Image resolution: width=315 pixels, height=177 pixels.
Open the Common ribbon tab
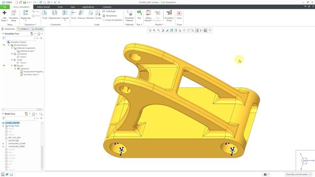pos(107,7)
